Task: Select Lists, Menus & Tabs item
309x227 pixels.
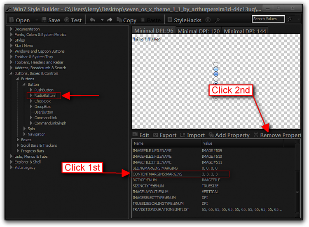Action: pos(31,157)
